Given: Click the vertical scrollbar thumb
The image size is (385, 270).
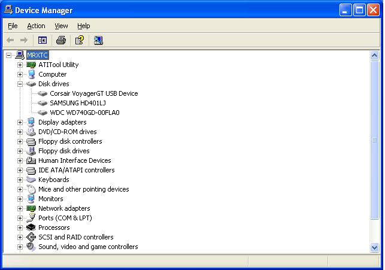Looking at the screenshot, I should (374, 140).
